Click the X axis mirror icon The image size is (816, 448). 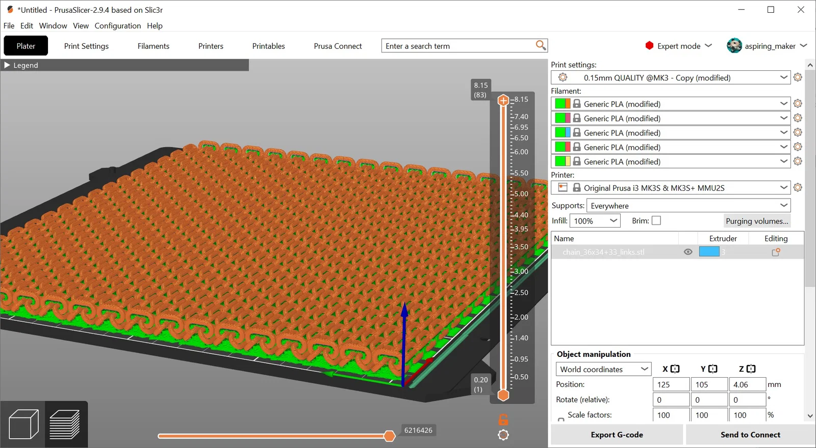pyautogui.click(x=675, y=369)
